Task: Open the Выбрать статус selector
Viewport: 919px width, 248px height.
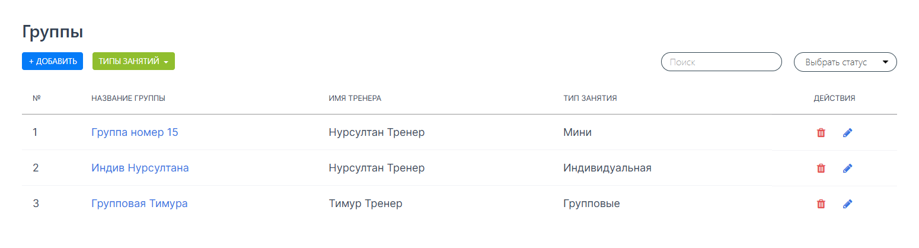Action: 845,62
